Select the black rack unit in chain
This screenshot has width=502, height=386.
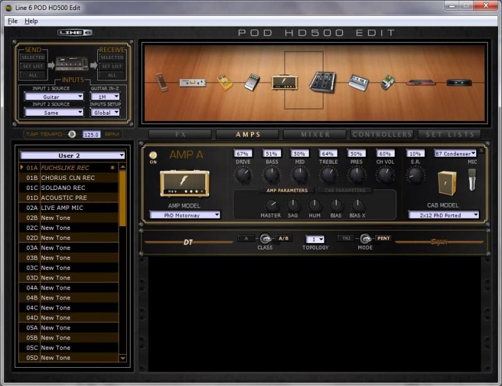(x=459, y=83)
